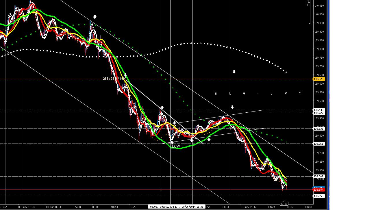Click the 00:06 bar countdown box
This screenshot has height=210, width=389.
click(284, 203)
